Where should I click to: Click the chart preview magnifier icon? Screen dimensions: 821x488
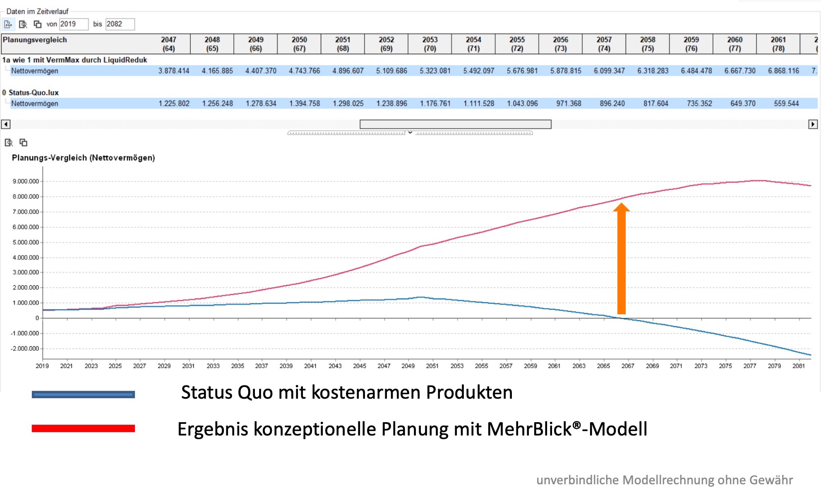coord(9,143)
